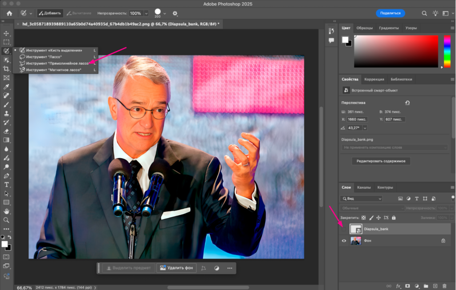Switch to the Каналы tab
Image resolution: width=456 pixels, height=290 pixels.
click(x=363, y=187)
